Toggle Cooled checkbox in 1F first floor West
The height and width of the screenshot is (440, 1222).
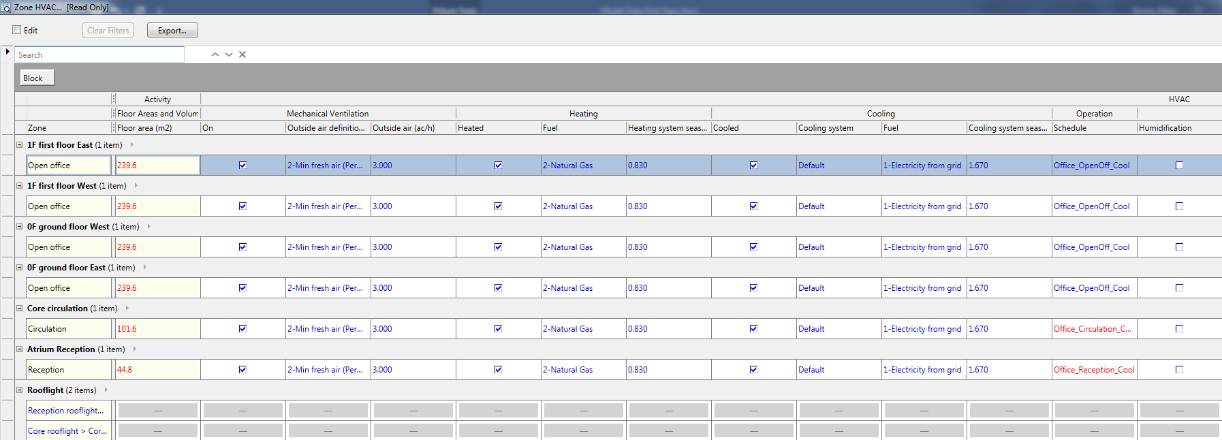point(753,206)
